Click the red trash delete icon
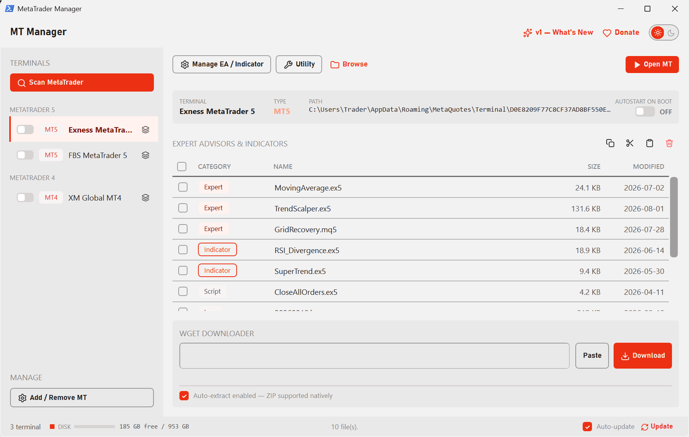 669,143
